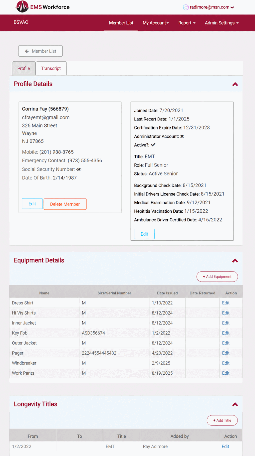Reveal Social Security Number with eye icon
Viewport: 255px width, 456px height.
(79, 169)
